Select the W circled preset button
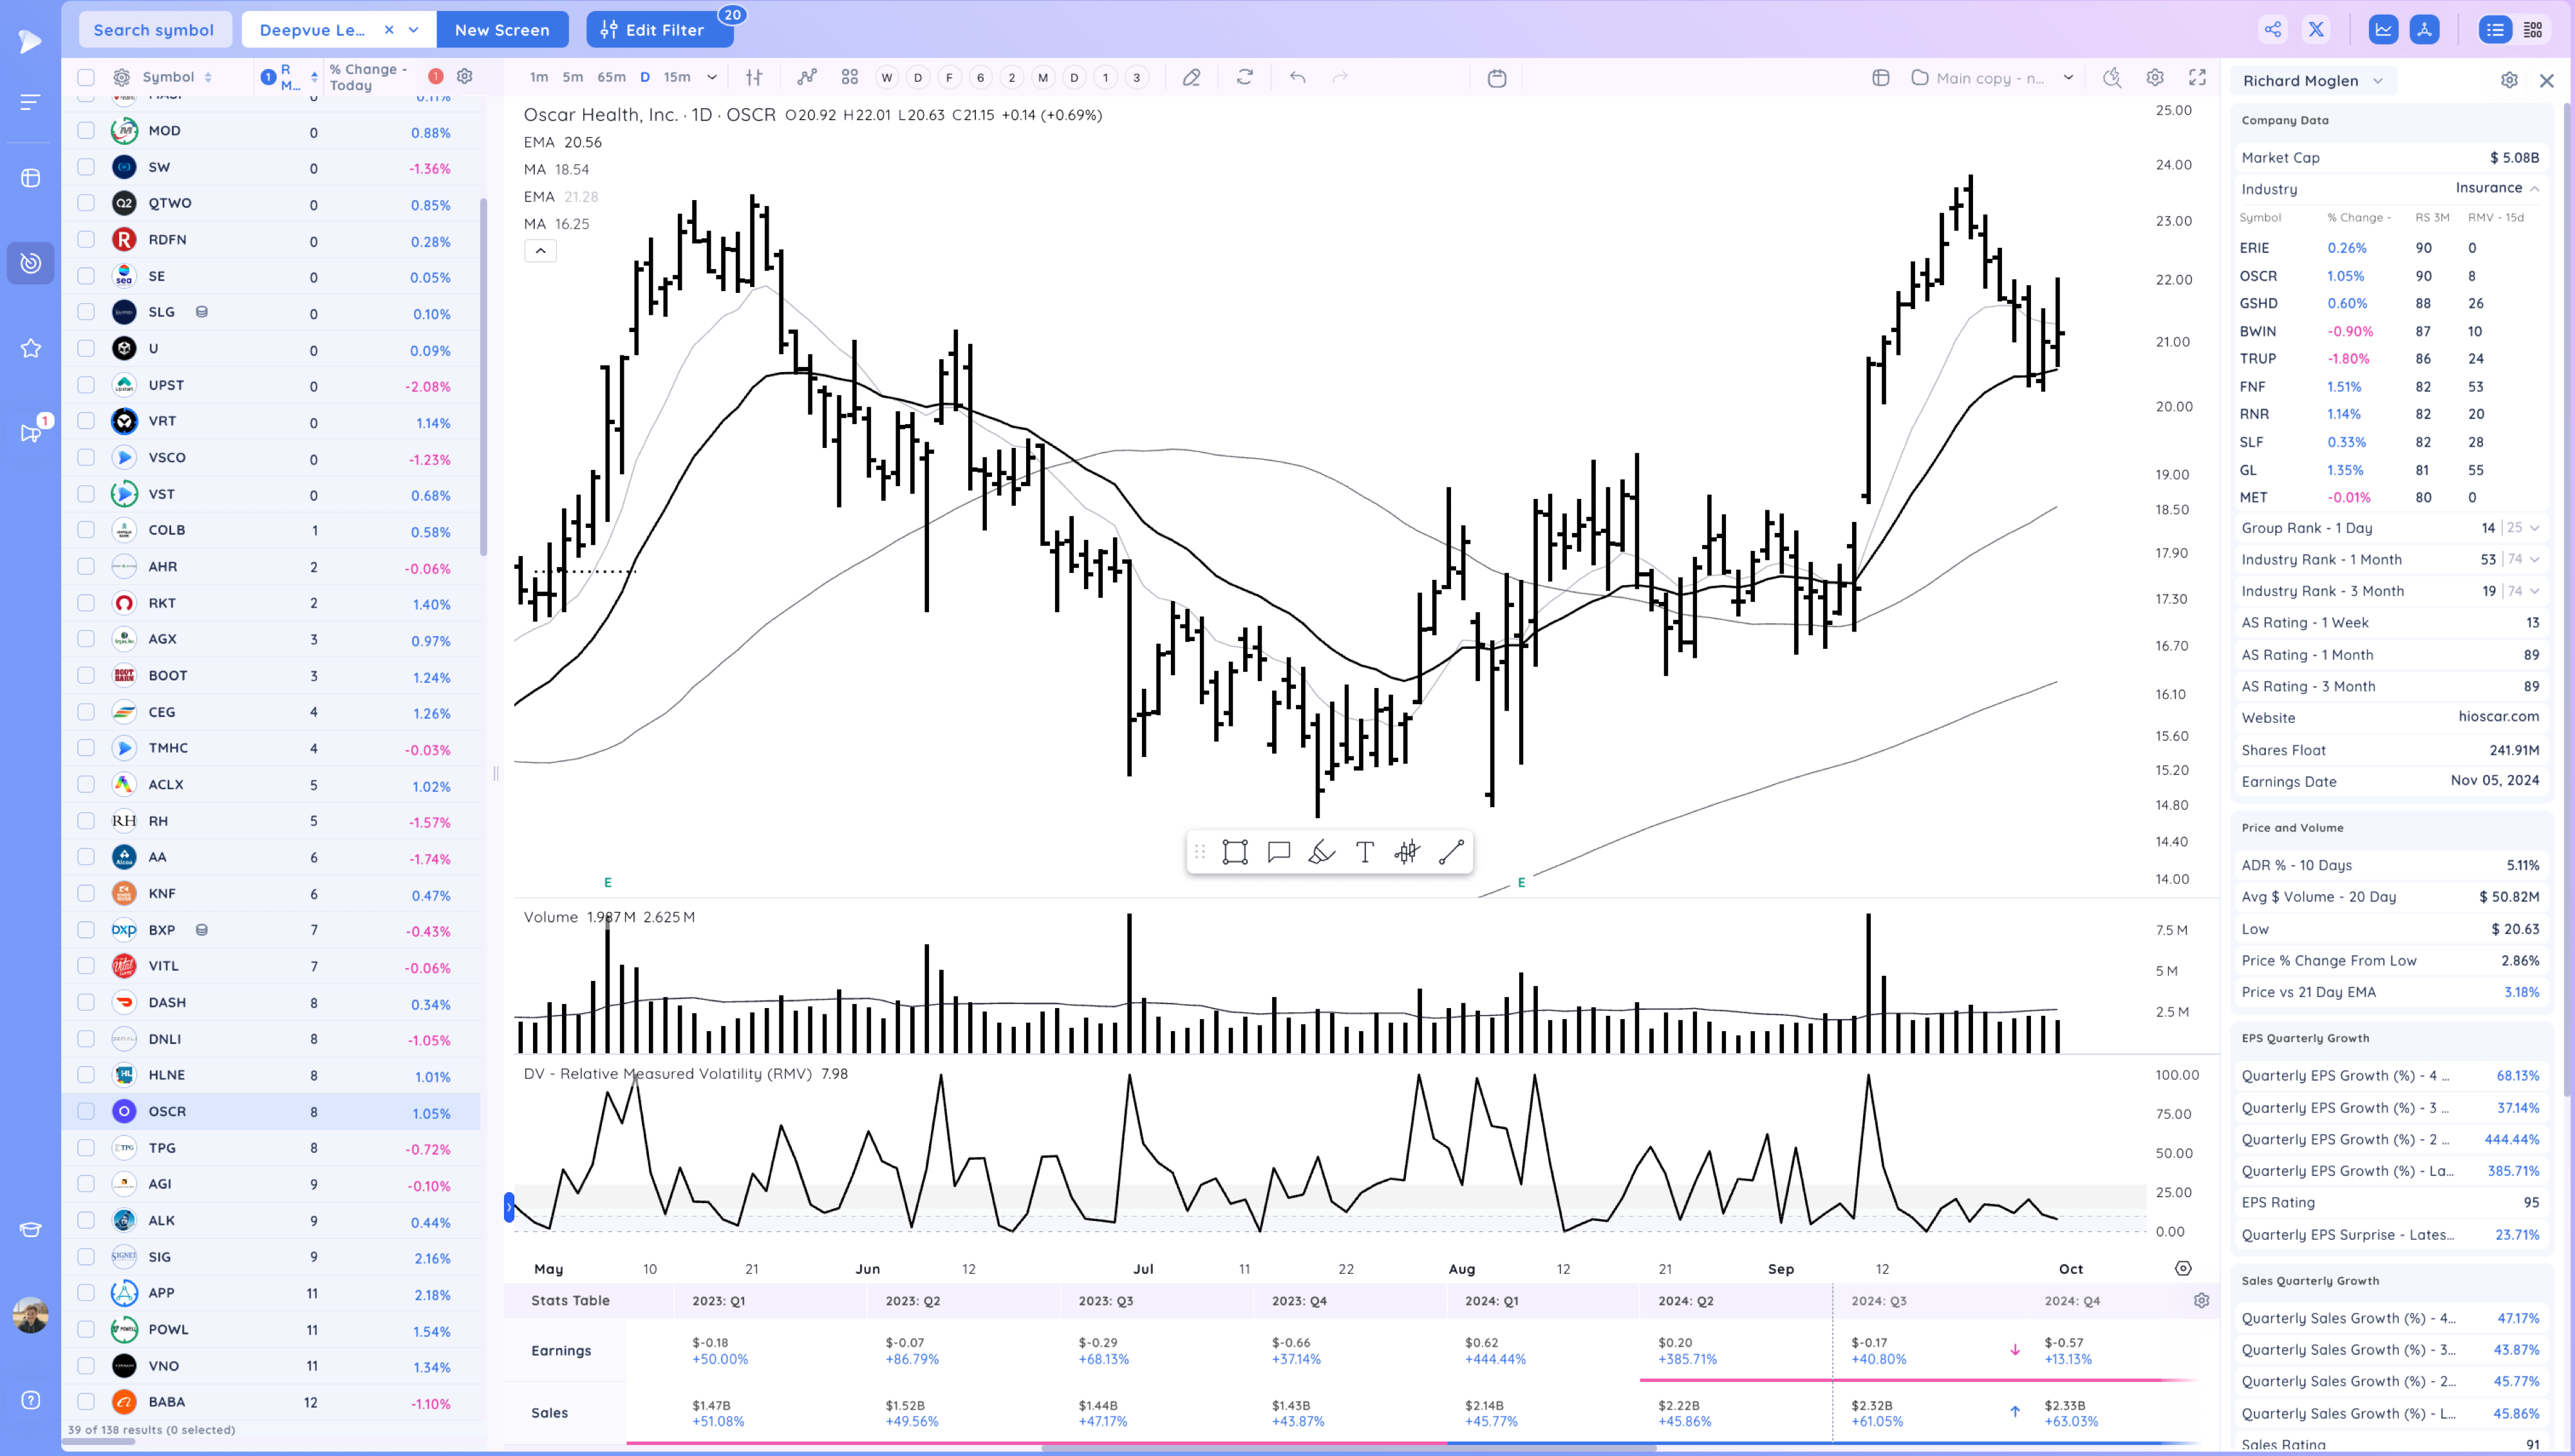The height and width of the screenshot is (1456, 2575). pos(886,77)
